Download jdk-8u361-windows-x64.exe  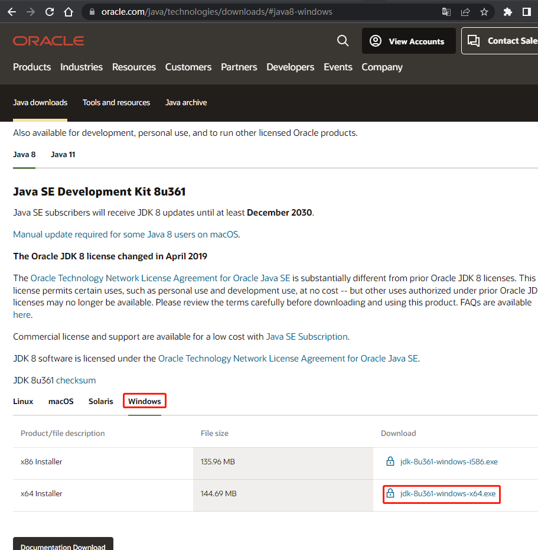point(448,493)
